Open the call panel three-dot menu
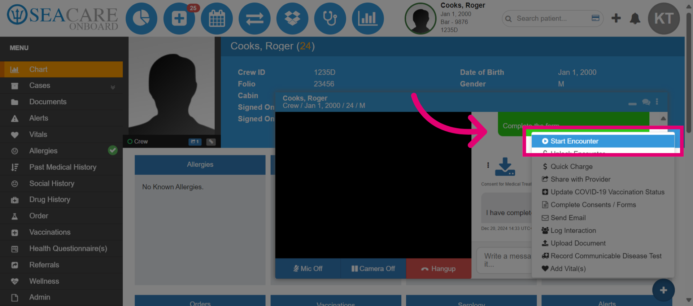 tap(657, 102)
